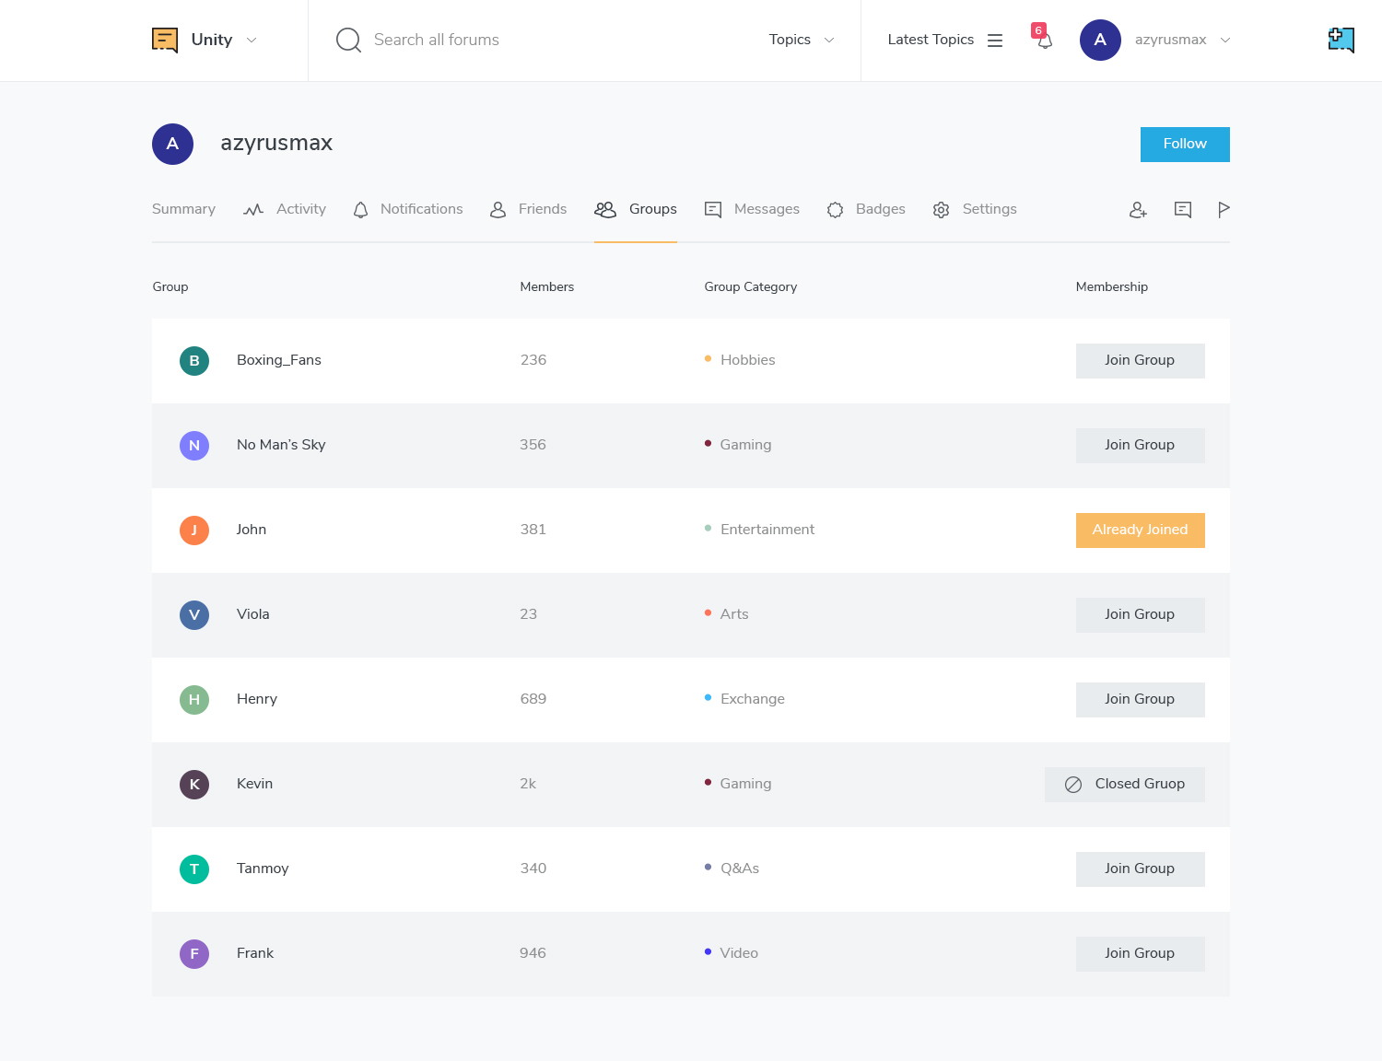The height and width of the screenshot is (1061, 1382).
Task: Click the header avatar letter A
Action: 1100,40
